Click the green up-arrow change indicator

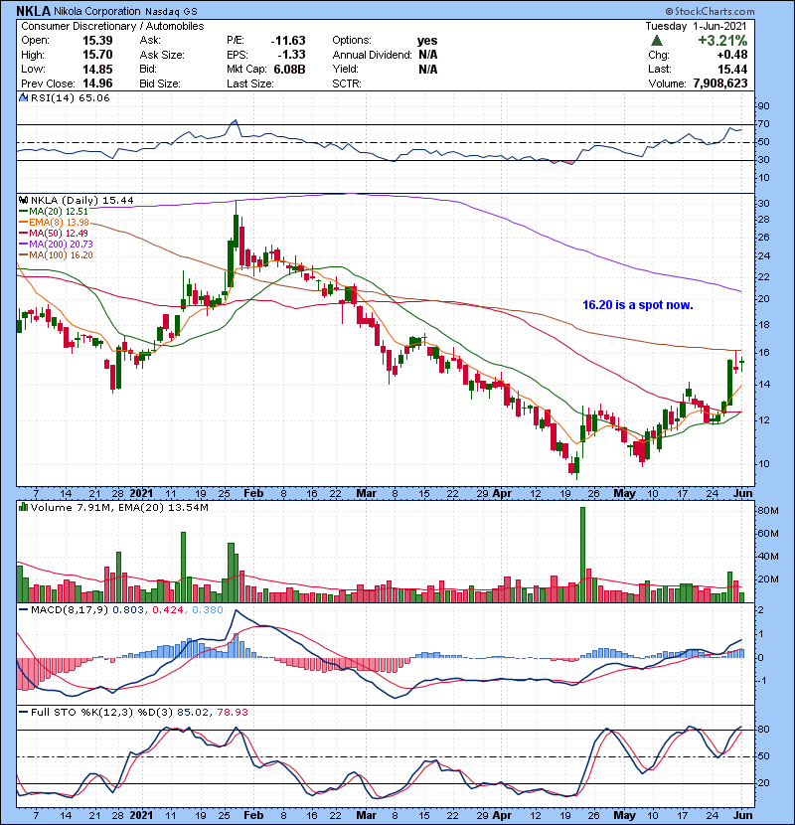[658, 41]
